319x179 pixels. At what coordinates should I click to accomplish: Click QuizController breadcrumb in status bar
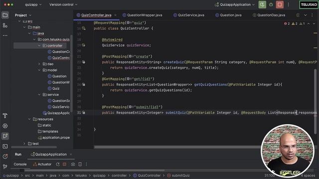[x=147, y=176]
